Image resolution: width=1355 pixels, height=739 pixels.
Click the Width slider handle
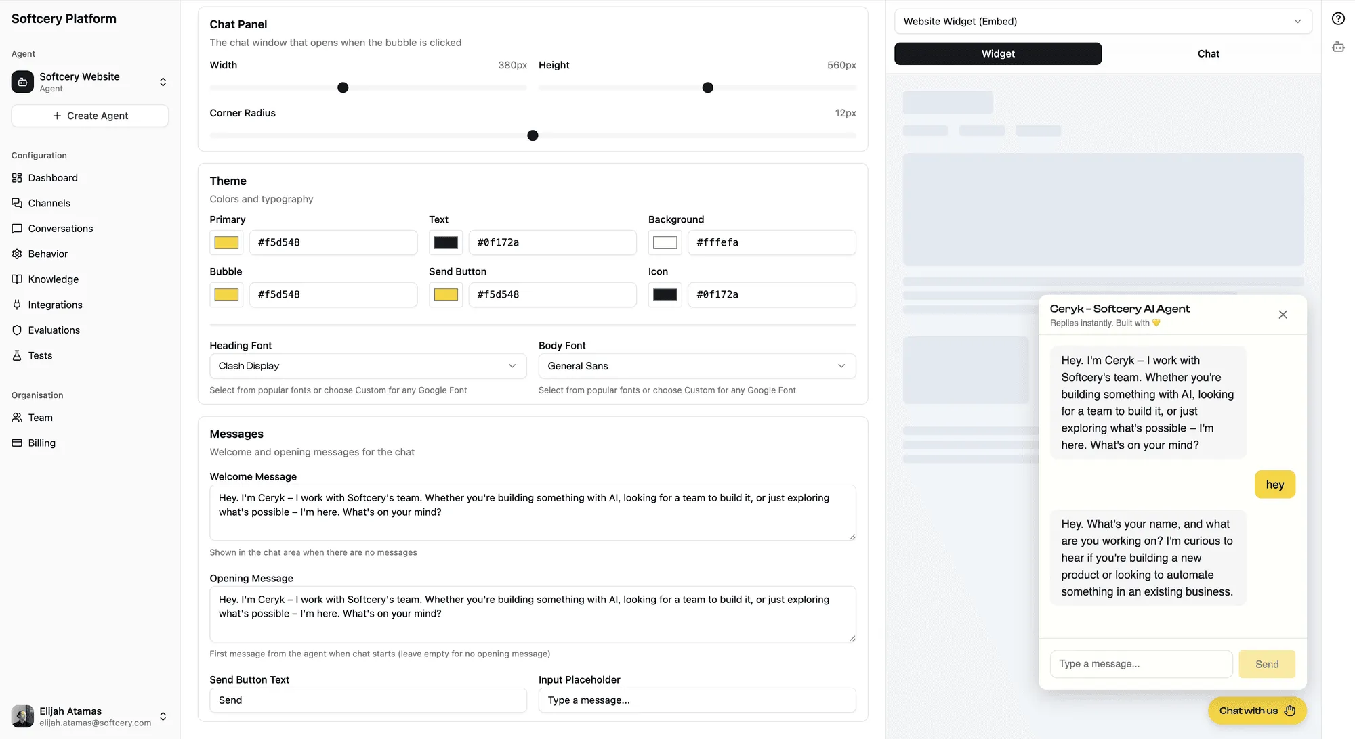click(x=343, y=88)
